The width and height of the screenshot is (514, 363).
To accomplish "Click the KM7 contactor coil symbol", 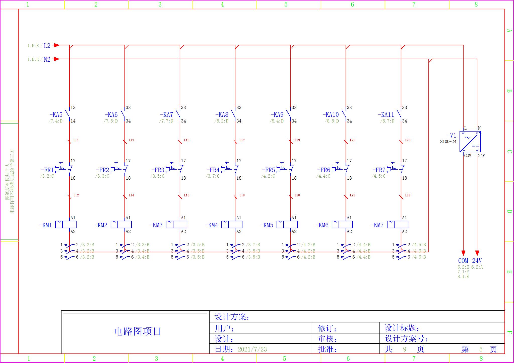I will pyautogui.click(x=398, y=224).
